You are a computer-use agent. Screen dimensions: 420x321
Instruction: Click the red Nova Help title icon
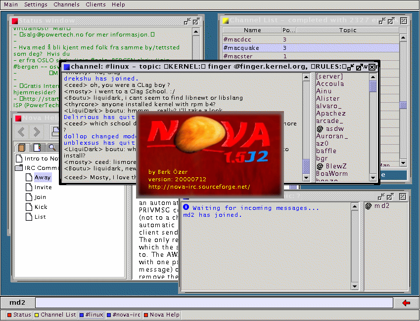pyautogui.click(x=18, y=118)
